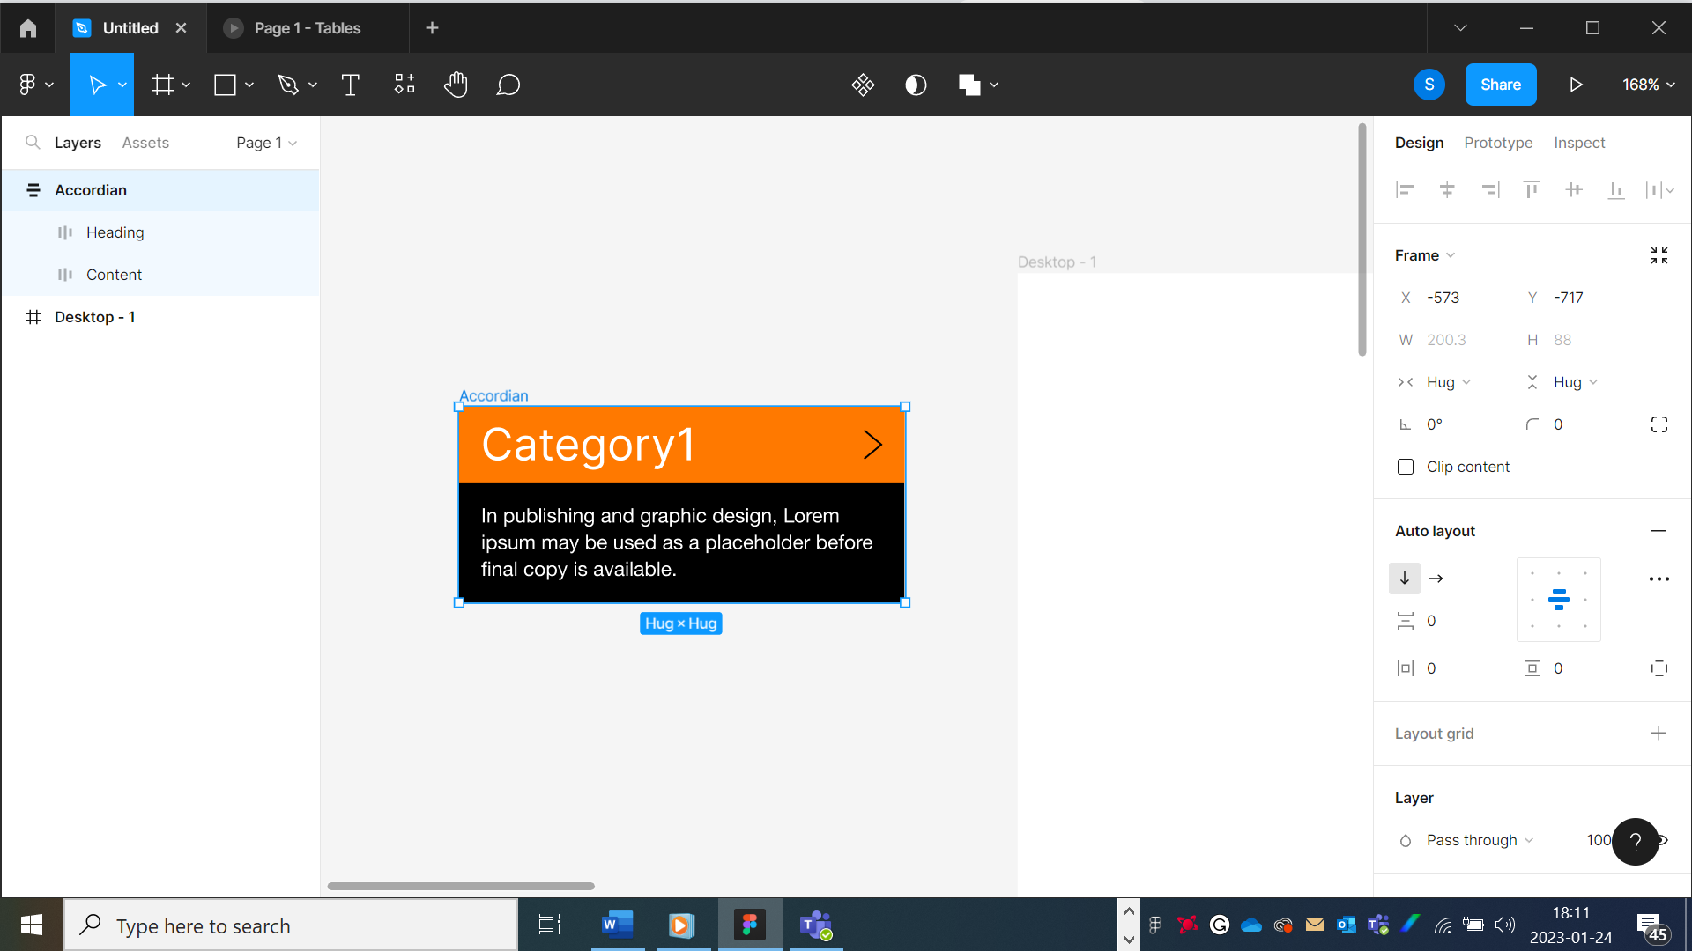Select the Rectangle shape tool
Screen dimensions: 1692x951
225,85
